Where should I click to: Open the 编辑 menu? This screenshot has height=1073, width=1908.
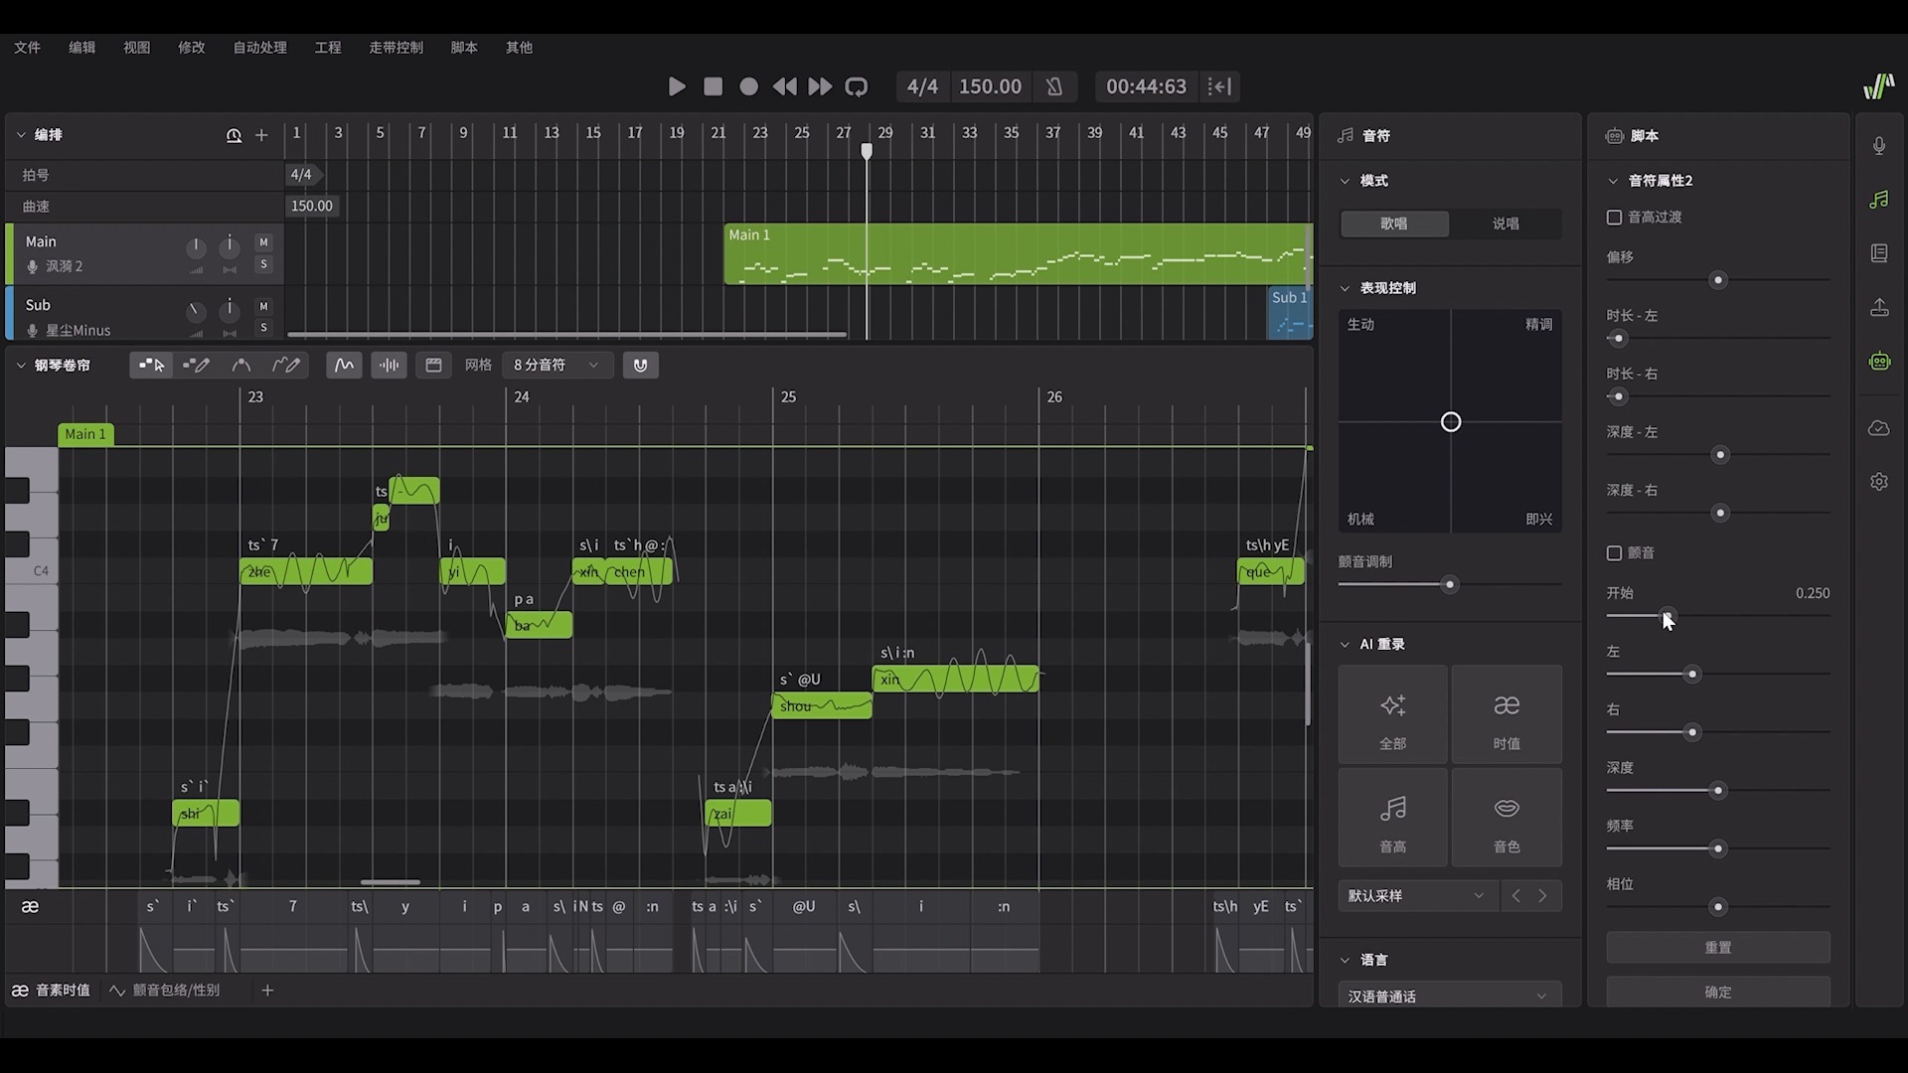pos(81,48)
